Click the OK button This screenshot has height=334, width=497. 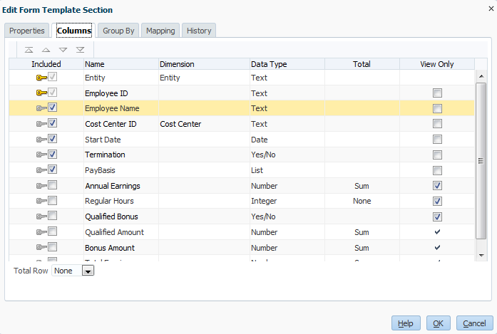pyautogui.click(x=438, y=323)
